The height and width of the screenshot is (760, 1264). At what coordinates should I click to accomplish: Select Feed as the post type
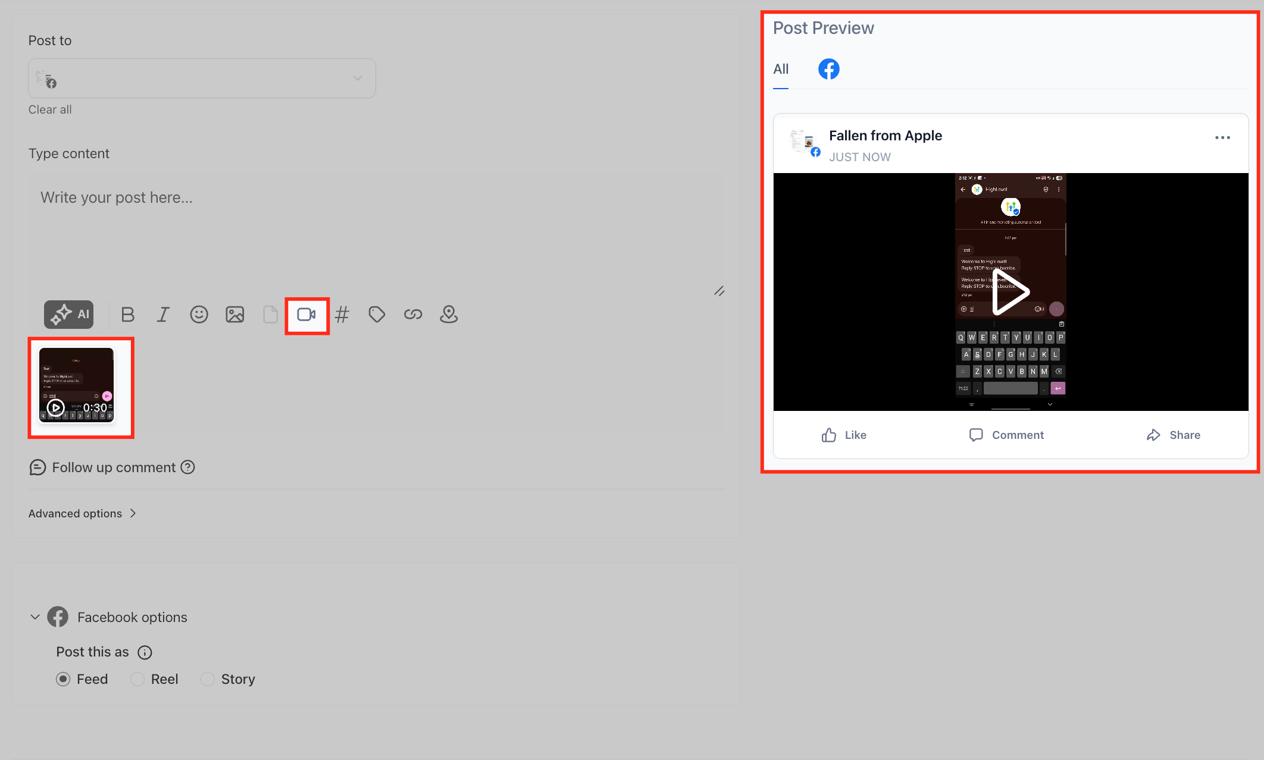coord(63,679)
